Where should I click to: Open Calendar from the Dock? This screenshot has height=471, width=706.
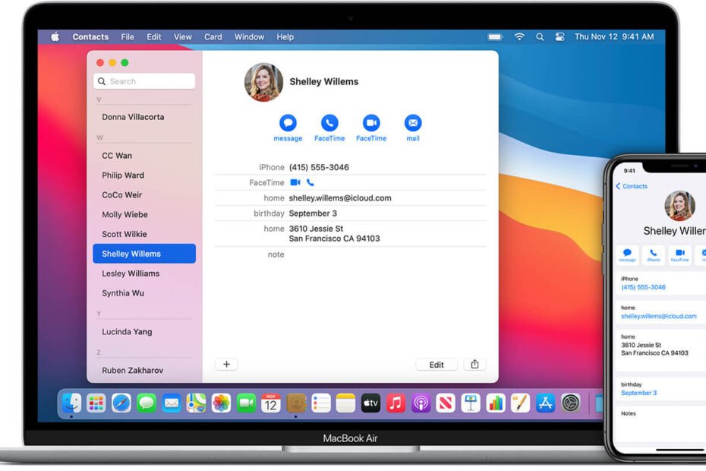click(271, 403)
